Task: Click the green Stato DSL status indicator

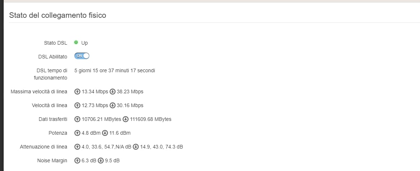Action: [76, 42]
